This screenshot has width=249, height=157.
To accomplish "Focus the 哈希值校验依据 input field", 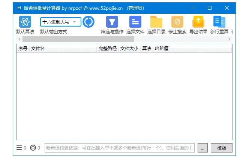I will (120, 148).
